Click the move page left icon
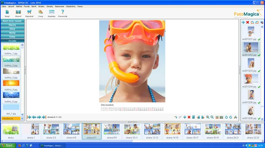 pos(198,117)
